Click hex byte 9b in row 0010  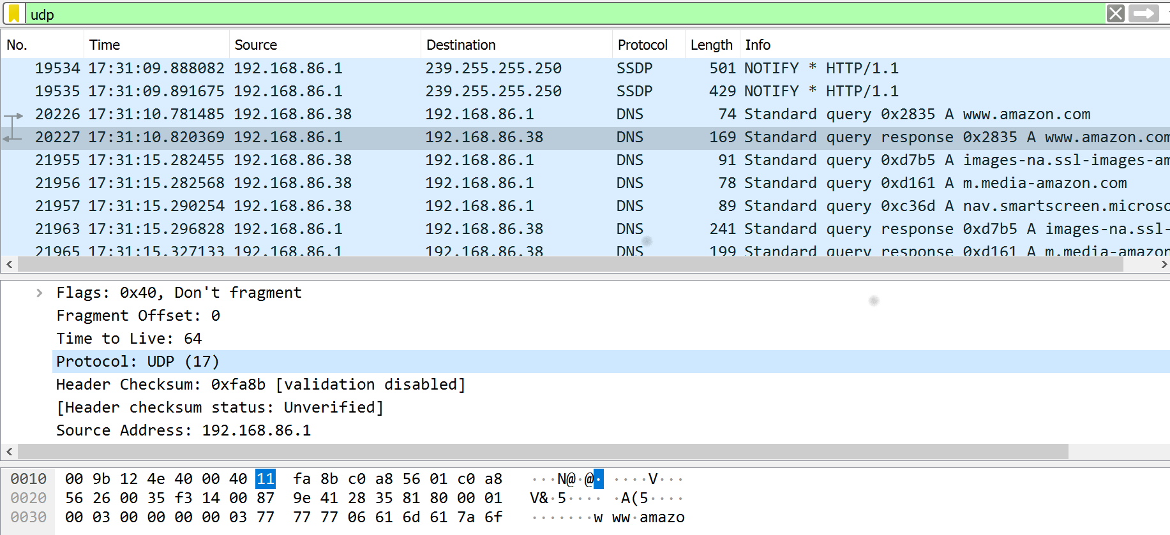pyautogui.click(x=101, y=479)
